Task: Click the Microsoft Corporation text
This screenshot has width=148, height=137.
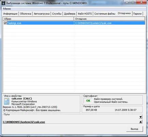Action: [23, 104]
